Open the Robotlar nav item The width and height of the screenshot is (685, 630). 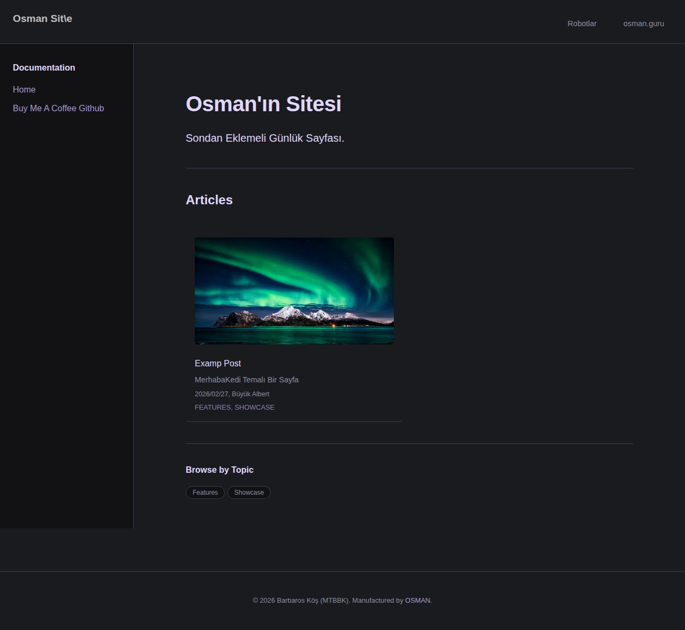[582, 24]
